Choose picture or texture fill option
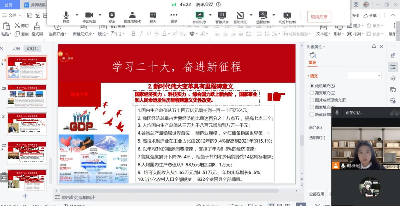 312,100
